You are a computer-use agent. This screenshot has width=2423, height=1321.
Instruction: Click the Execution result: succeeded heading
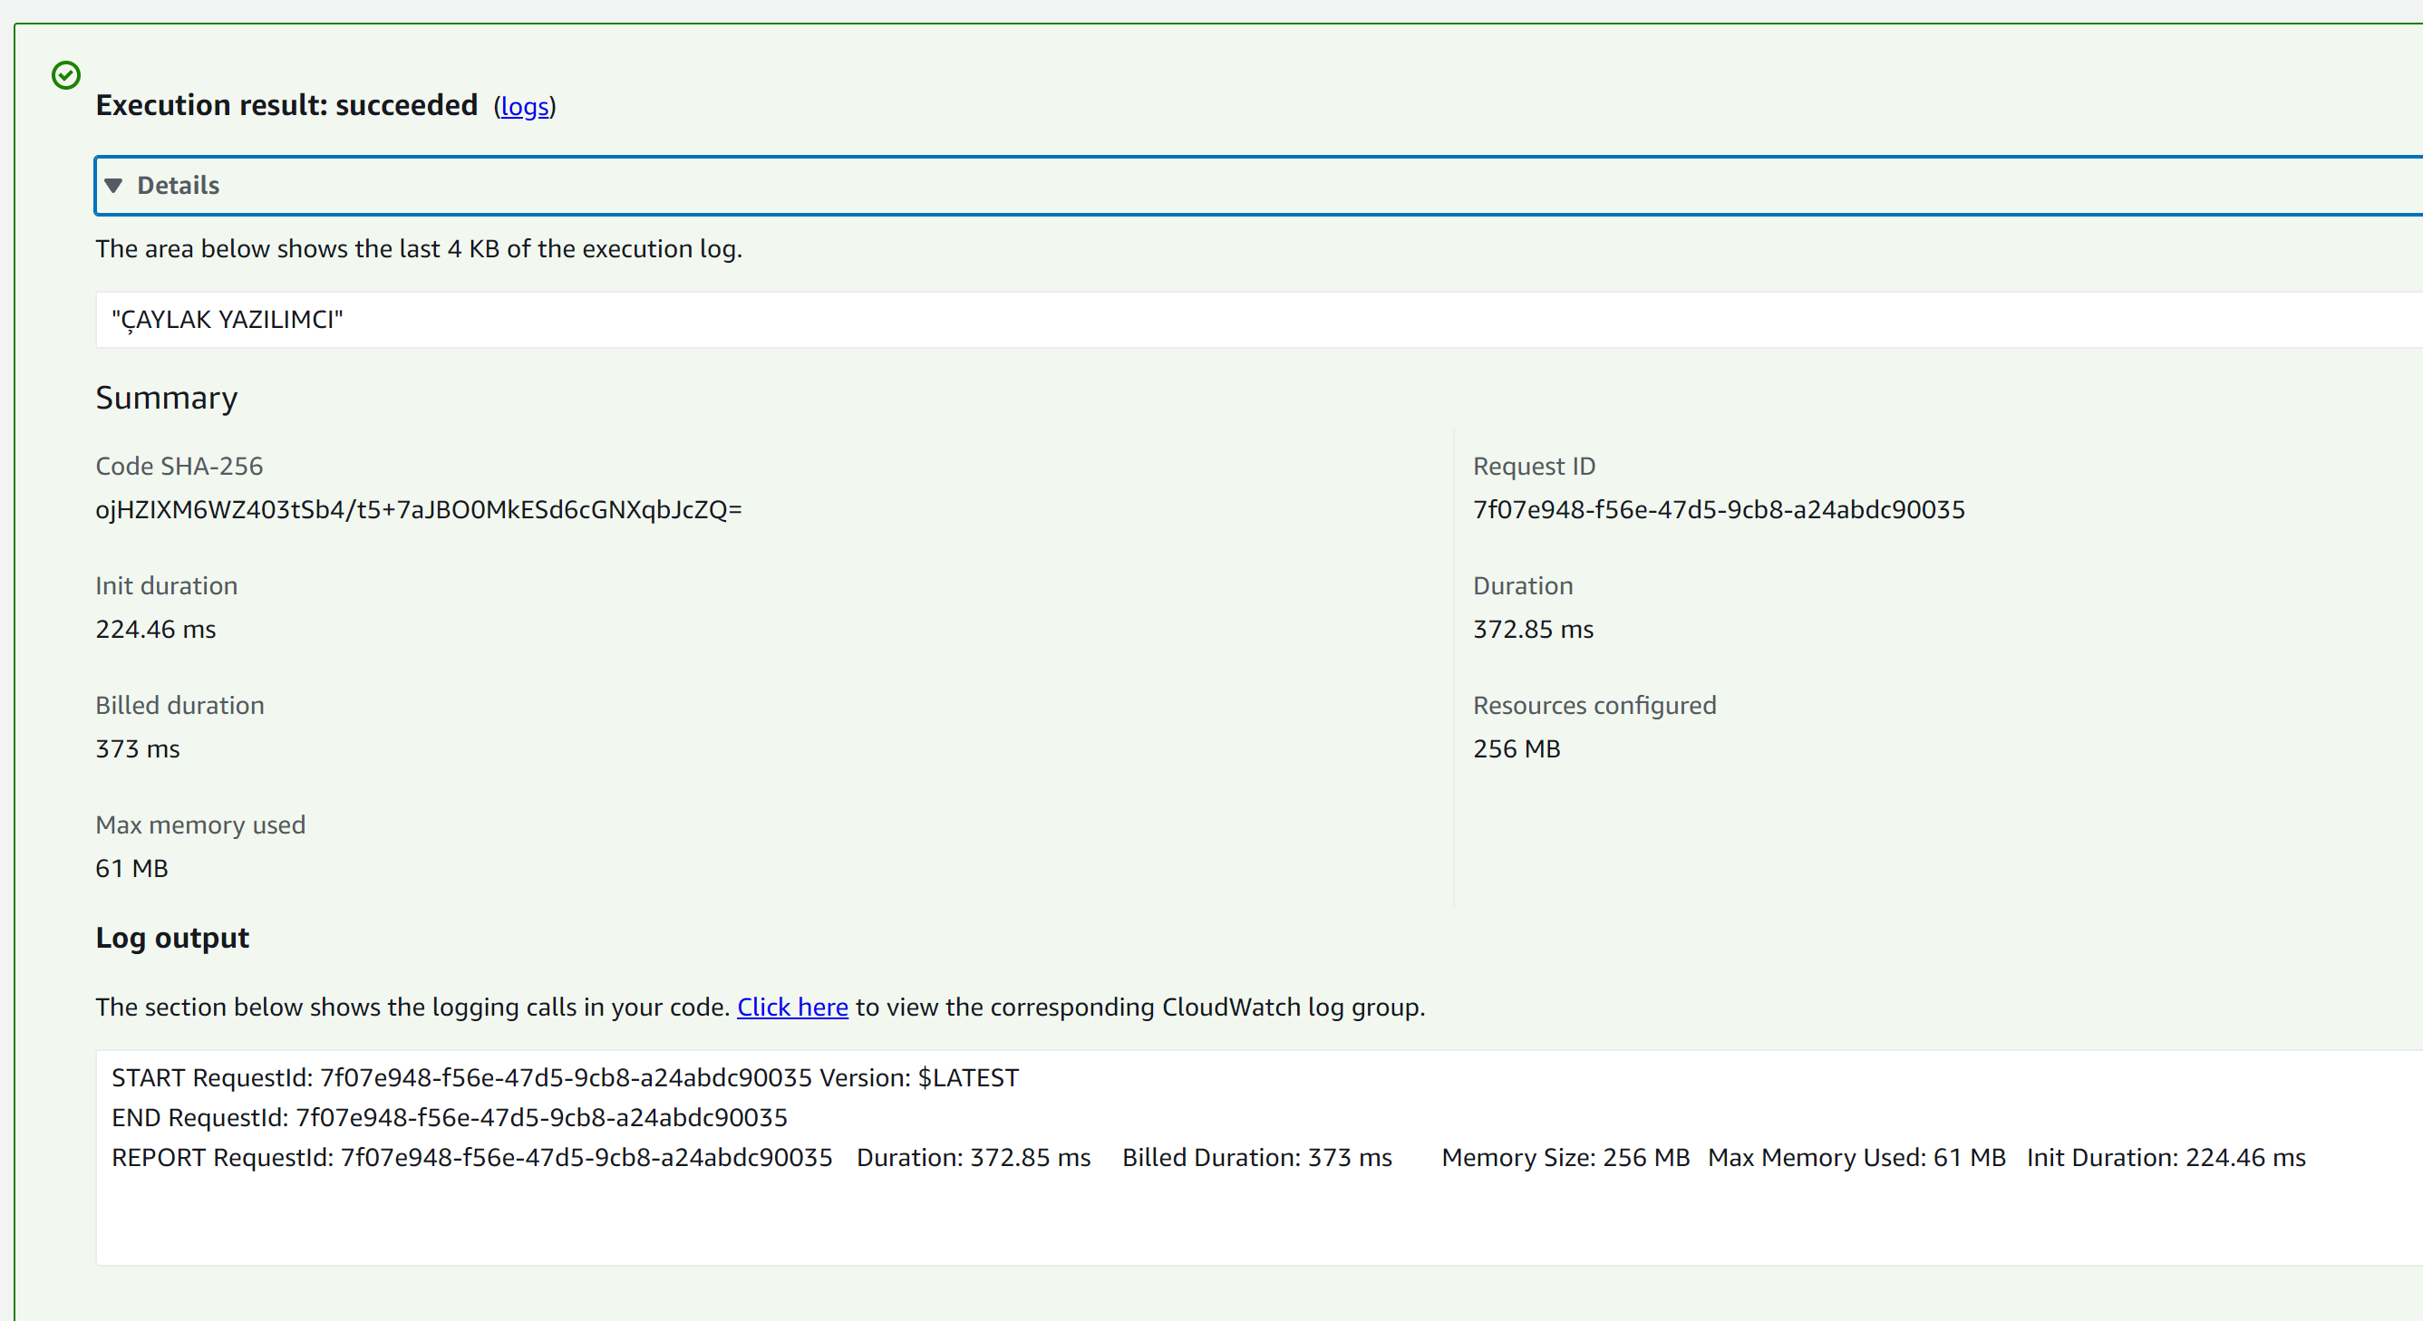286,105
